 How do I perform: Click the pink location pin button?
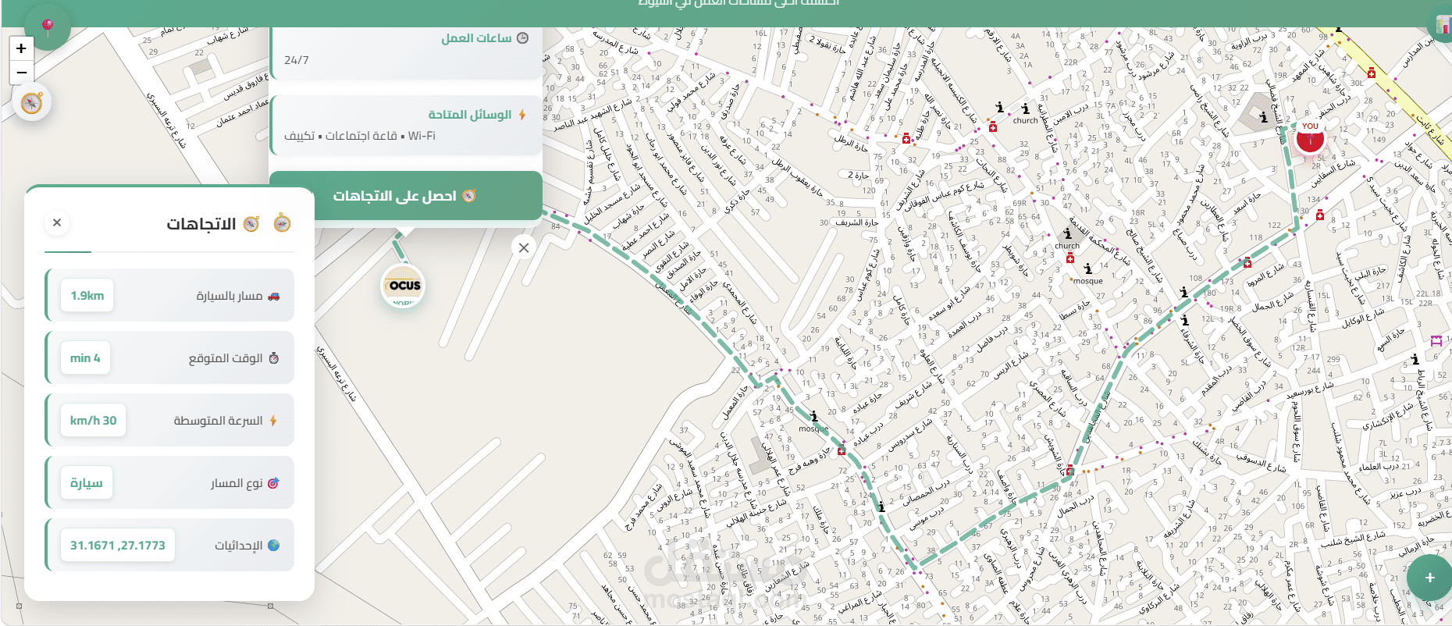[x=48, y=27]
